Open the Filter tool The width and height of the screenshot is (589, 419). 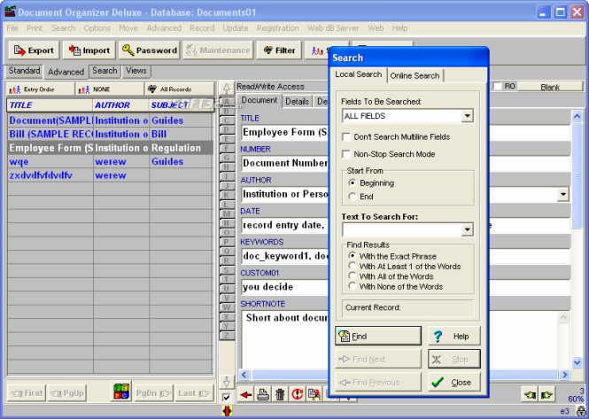click(x=279, y=50)
